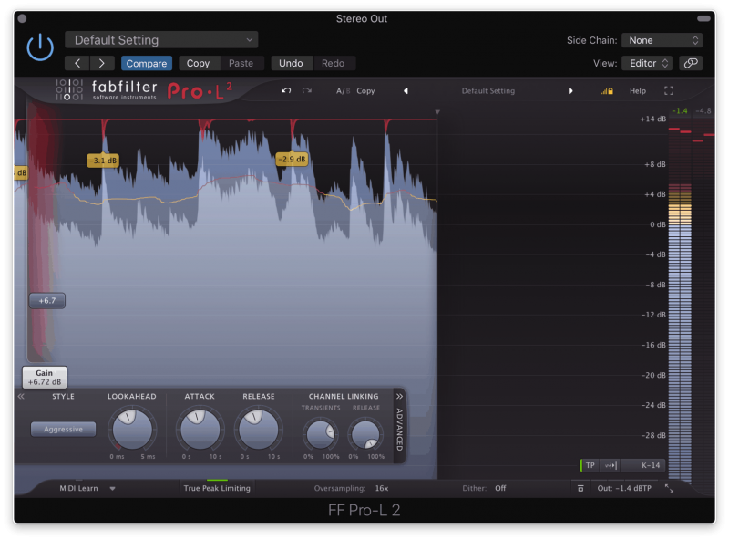Click the -3.1 dB gain reduction label

103,161
